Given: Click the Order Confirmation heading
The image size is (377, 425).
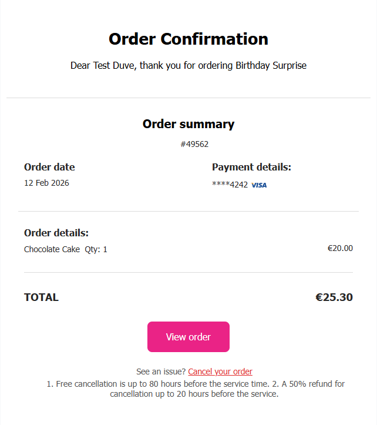Looking at the screenshot, I should [188, 39].
